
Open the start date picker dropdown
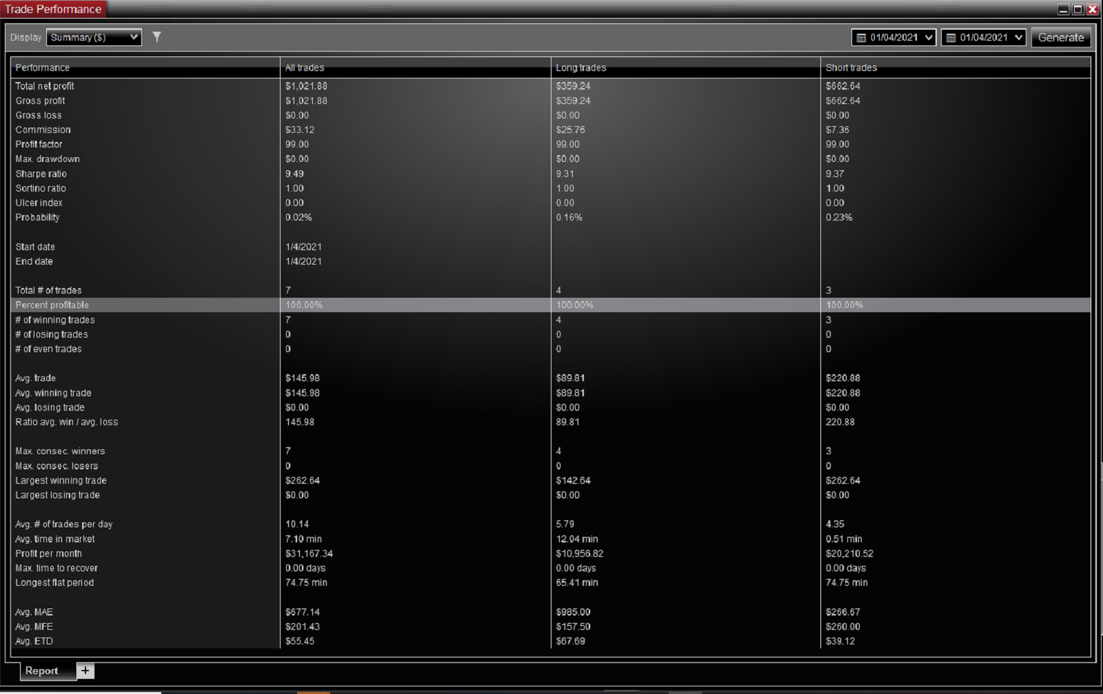[893, 37]
